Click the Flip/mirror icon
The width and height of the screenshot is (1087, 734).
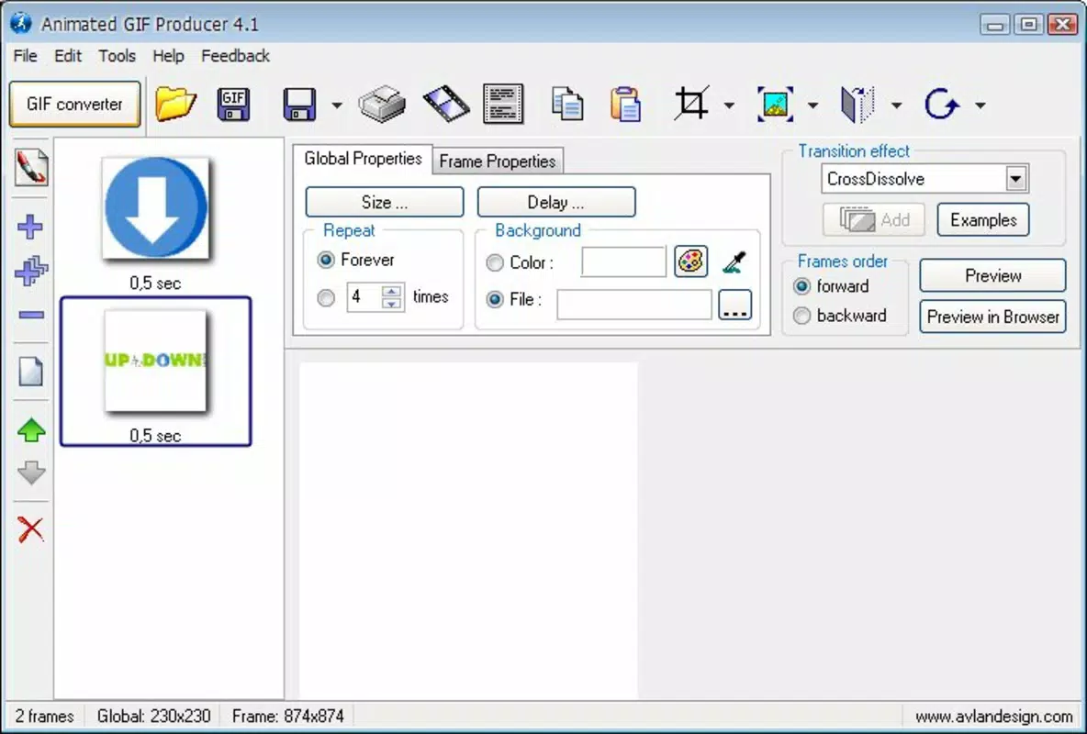click(857, 105)
